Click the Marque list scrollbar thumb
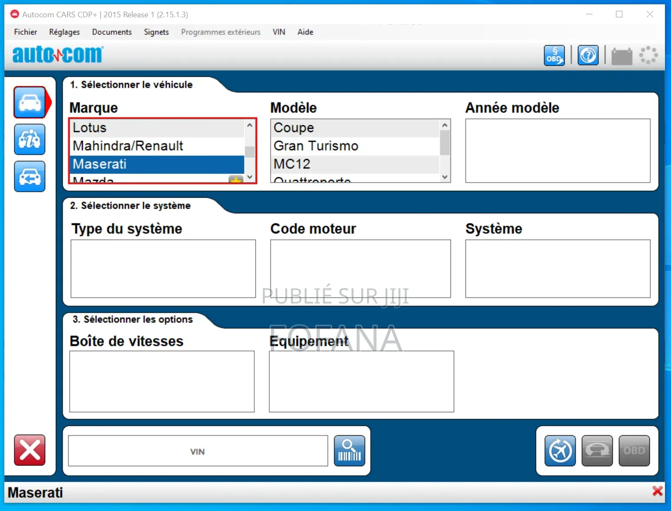The height and width of the screenshot is (511, 671). (x=250, y=152)
